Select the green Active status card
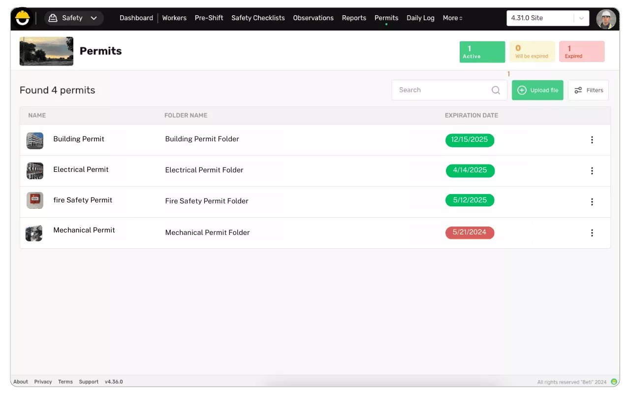Screen dimensions: 630x394 (x=482, y=52)
